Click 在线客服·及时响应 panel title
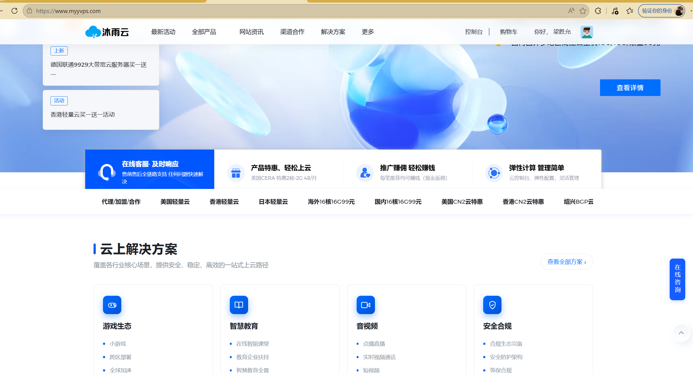The image size is (693, 374). [x=150, y=164]
